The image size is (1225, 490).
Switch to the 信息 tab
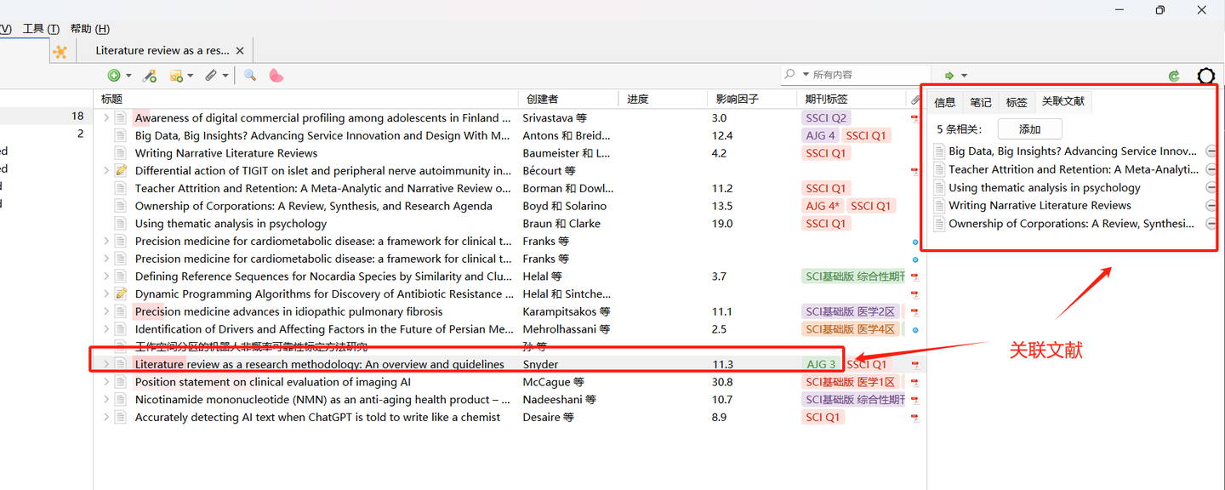point(945,102)
